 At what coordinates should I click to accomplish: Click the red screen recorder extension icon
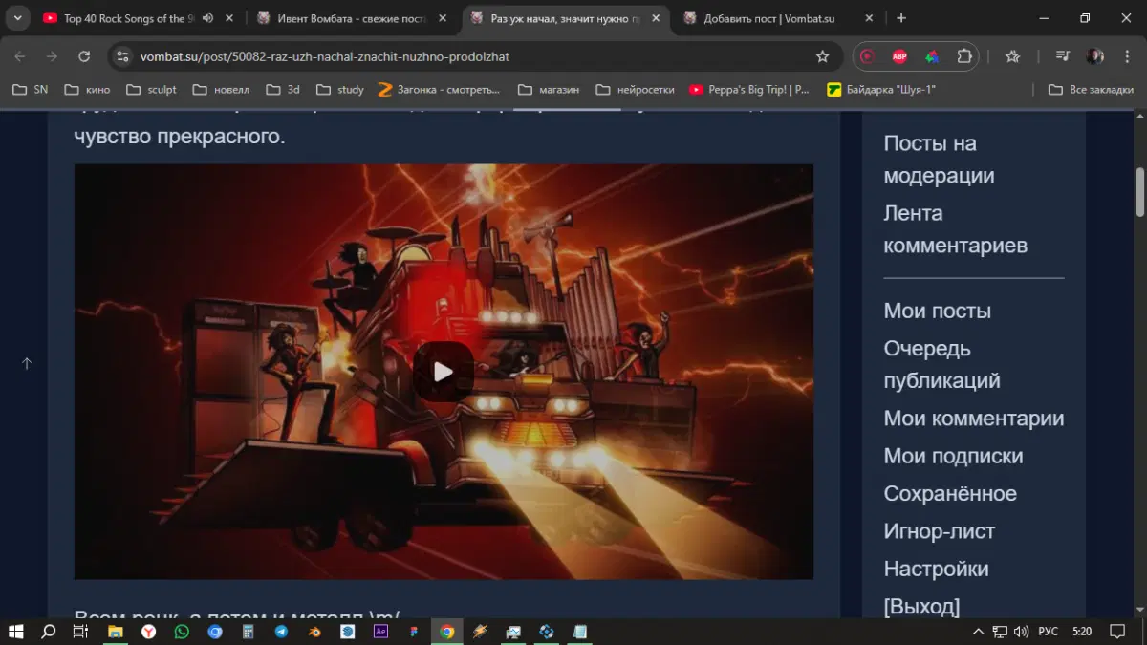(x=867, y=56)
